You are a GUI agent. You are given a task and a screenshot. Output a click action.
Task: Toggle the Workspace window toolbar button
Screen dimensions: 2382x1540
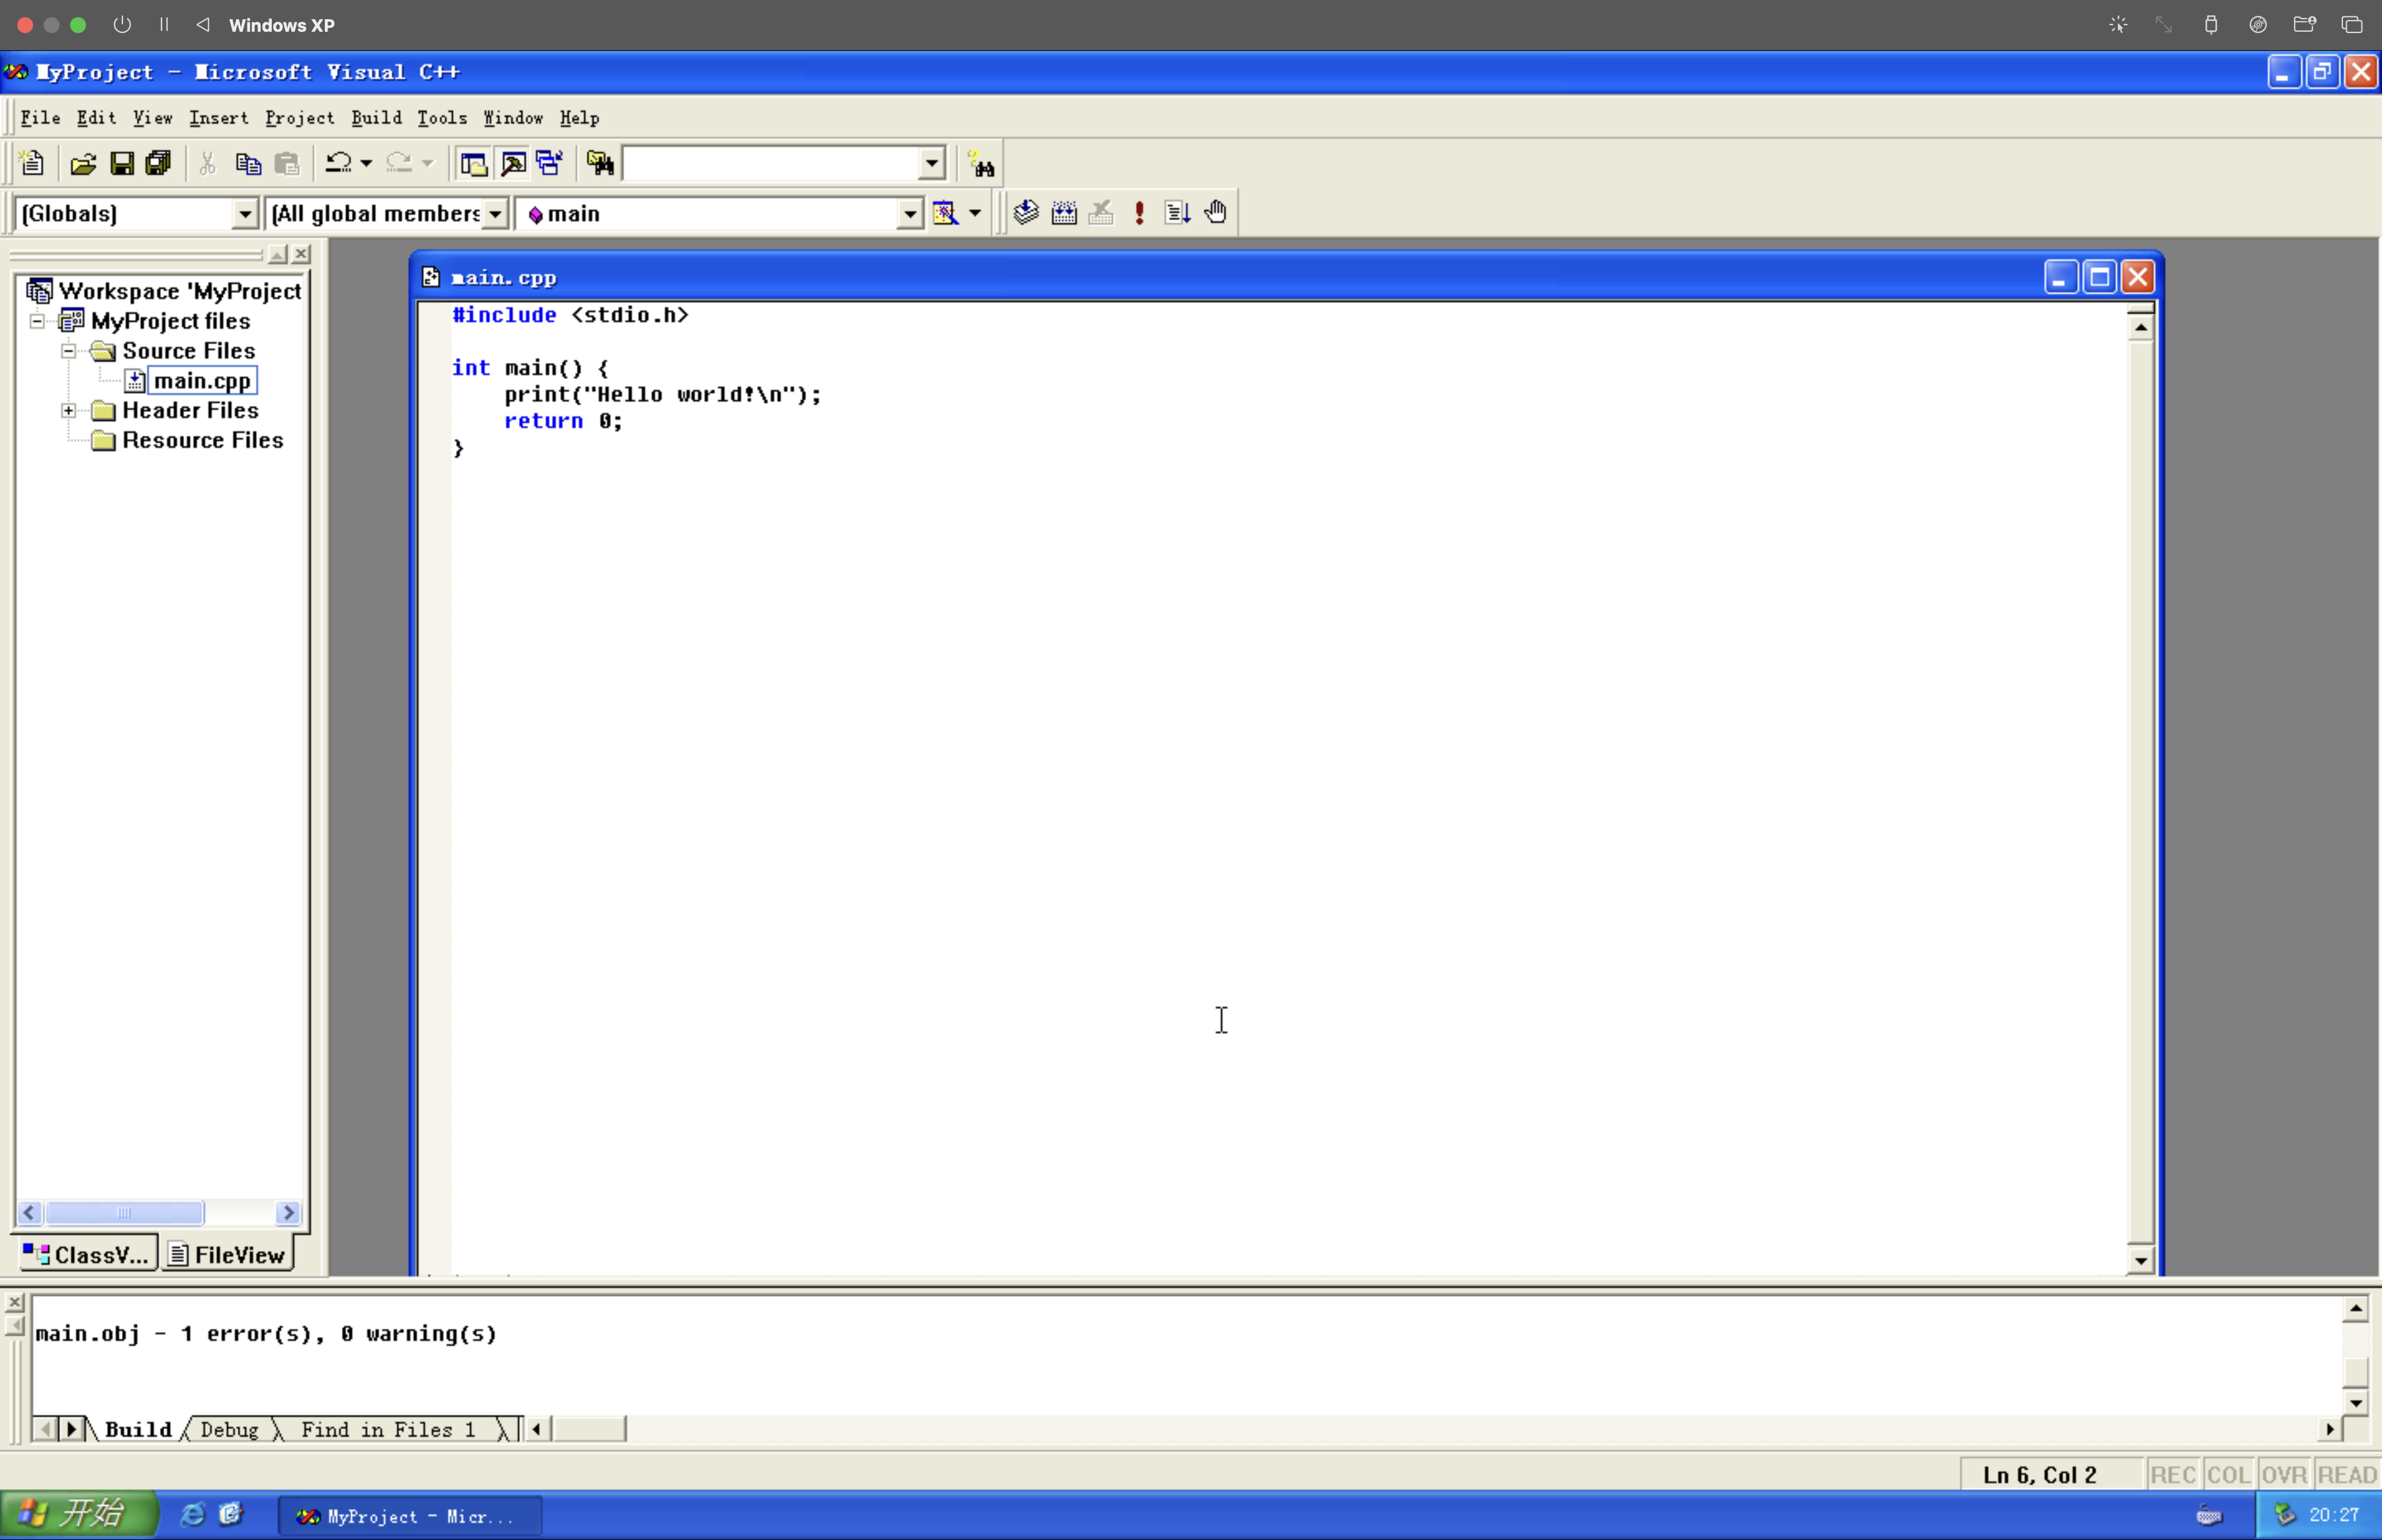coord(473,163)
